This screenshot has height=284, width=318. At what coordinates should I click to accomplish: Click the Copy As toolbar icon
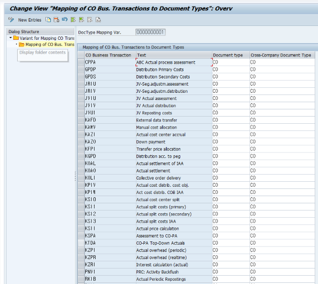point(48,20)
